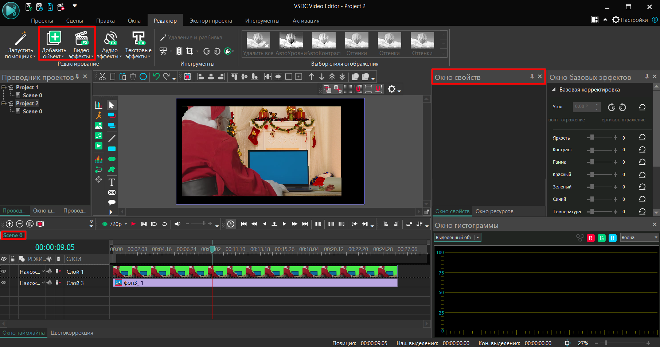Open Выделенный объект histogram source dropdown
Viewport: 660px width, 347px height.
coord(458,238)
